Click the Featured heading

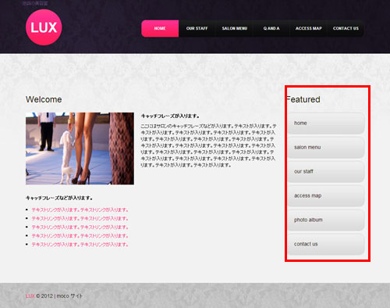(303, 99)
